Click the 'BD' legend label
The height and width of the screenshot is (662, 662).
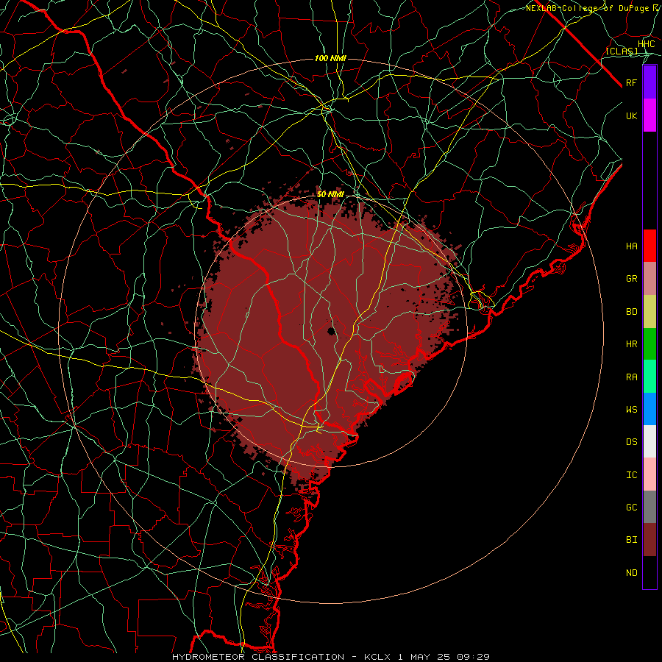(632, 312)
